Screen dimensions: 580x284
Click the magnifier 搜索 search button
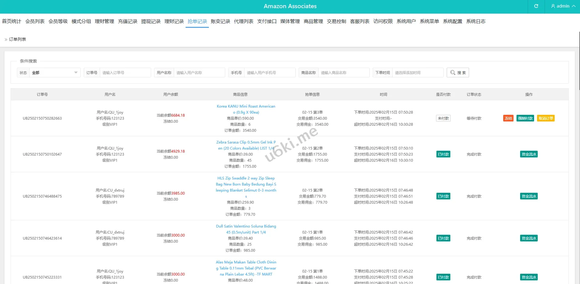pos(458,73)
